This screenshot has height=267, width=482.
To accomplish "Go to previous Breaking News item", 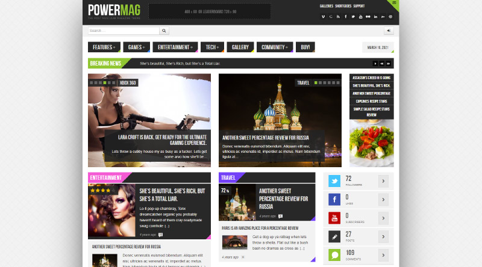I will [x=382, y=64].
